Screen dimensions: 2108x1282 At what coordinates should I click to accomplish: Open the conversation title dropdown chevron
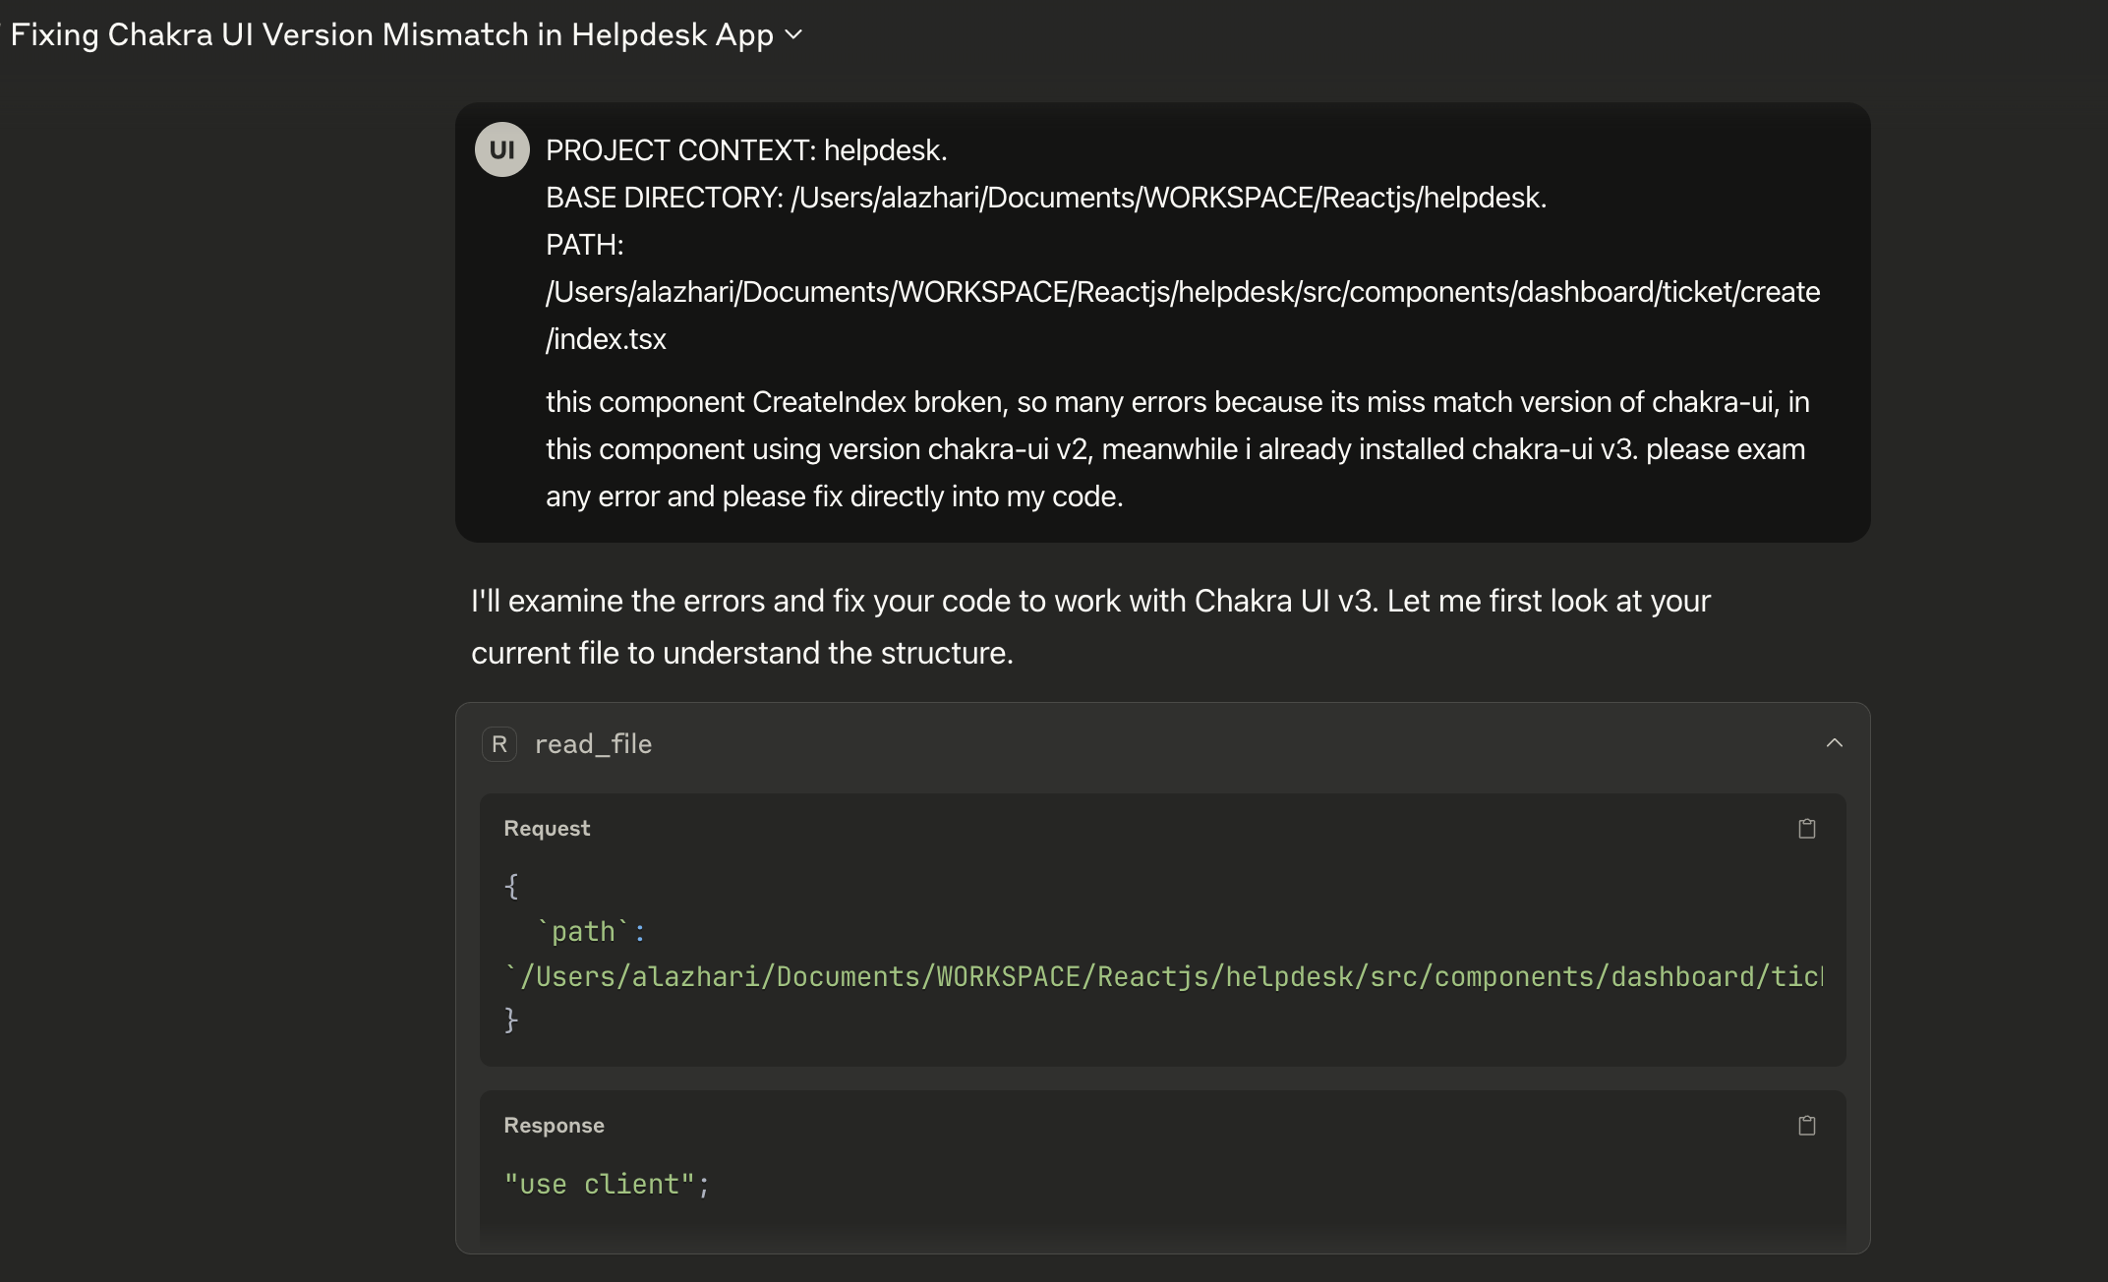(794, 35)
